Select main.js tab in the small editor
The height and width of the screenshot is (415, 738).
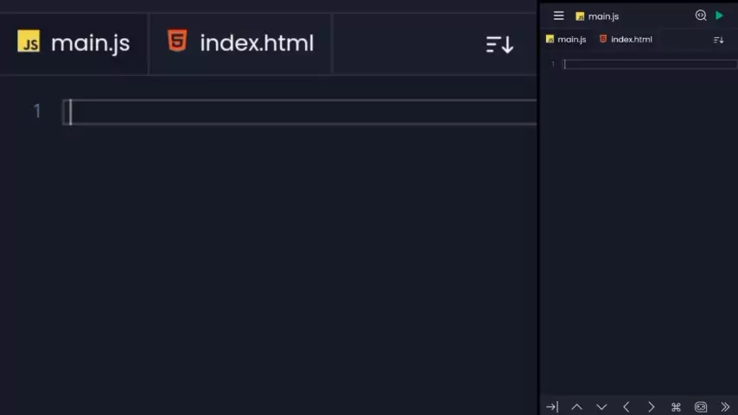pos(566,40)
